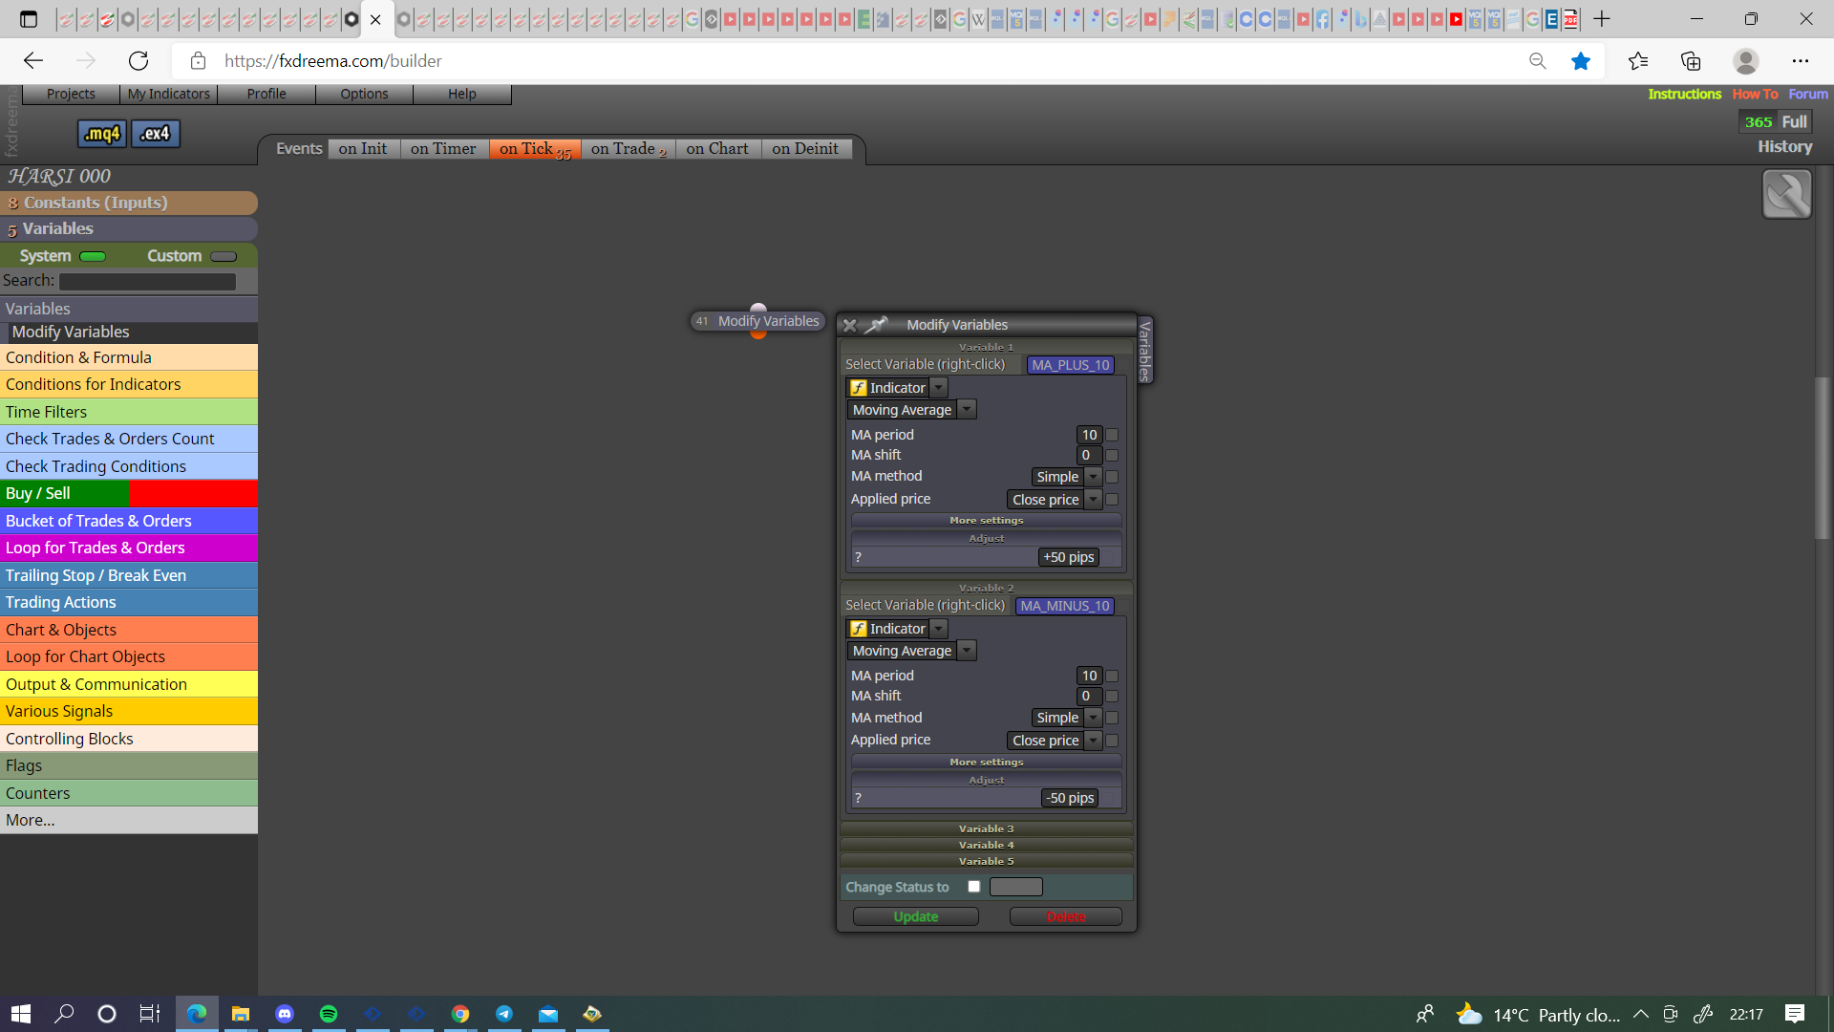Toggle the System blocks switch
This screenshot has width=1834, height=1032.
click(x=93, y=256)
